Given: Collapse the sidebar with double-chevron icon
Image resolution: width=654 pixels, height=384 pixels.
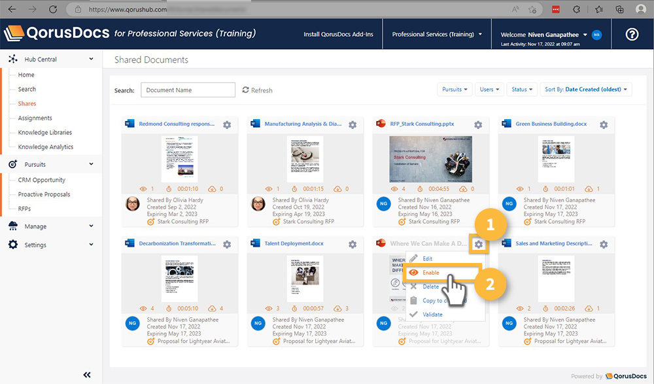Looking at the screenshot, I should [87, 375].
